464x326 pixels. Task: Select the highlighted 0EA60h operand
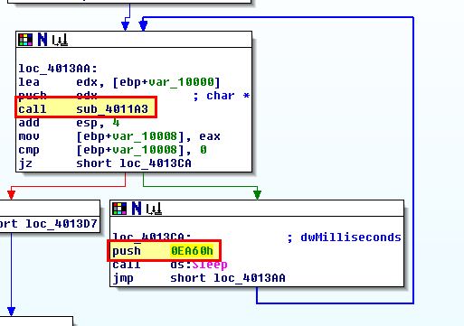[192, 250]
